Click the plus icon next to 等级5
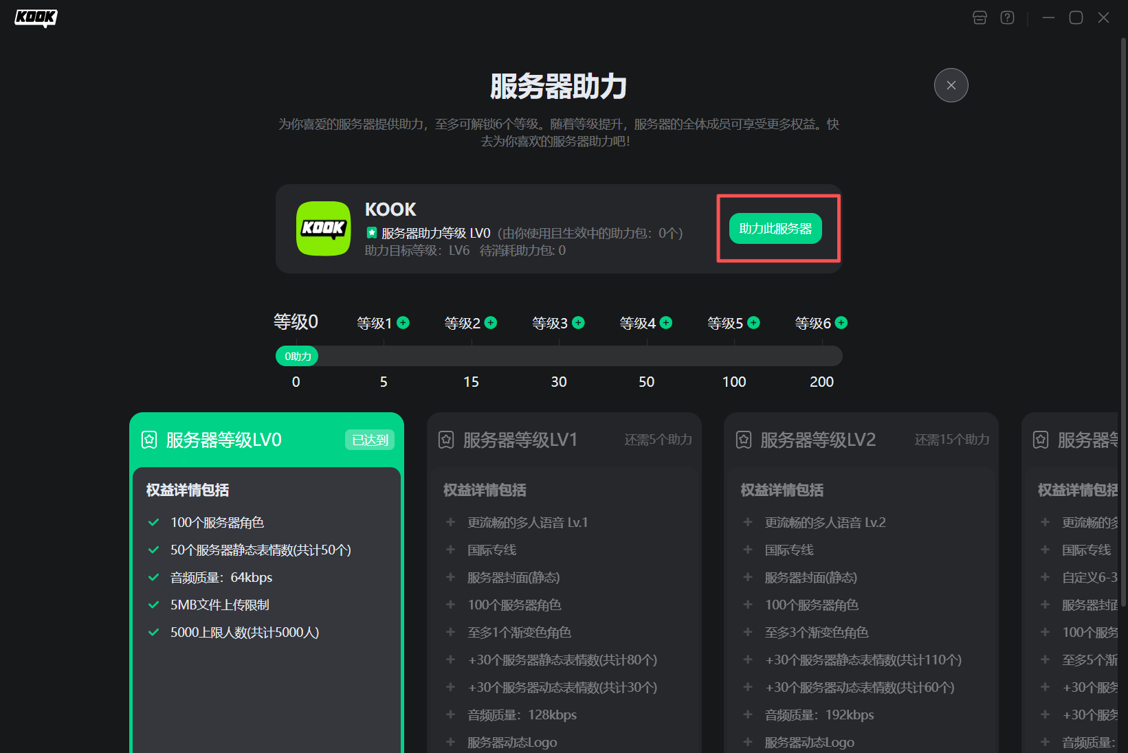The image size is (1128, 753). (x=754, y=323)
